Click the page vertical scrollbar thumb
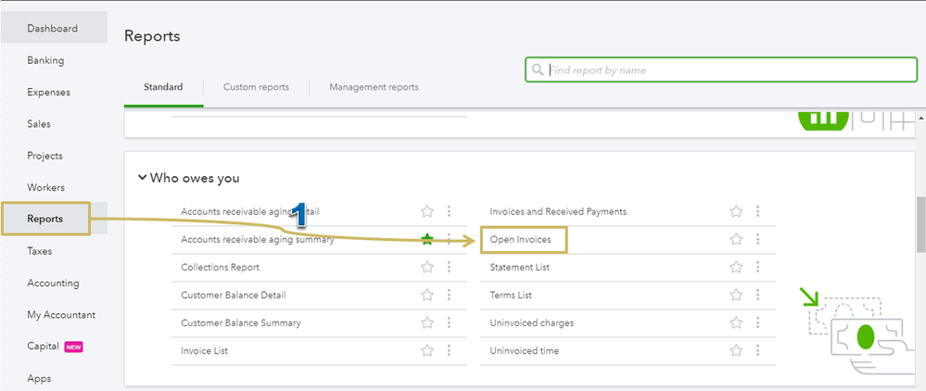 [920, 224]
